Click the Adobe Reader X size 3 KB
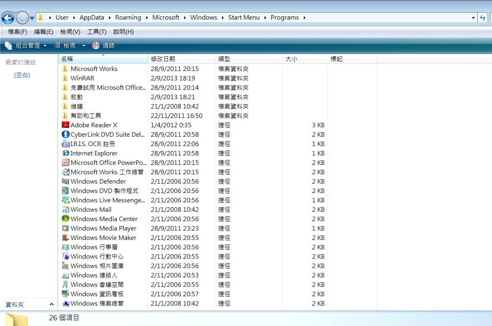The width and height of the screenshot is (492, 326). coord(318,125)
